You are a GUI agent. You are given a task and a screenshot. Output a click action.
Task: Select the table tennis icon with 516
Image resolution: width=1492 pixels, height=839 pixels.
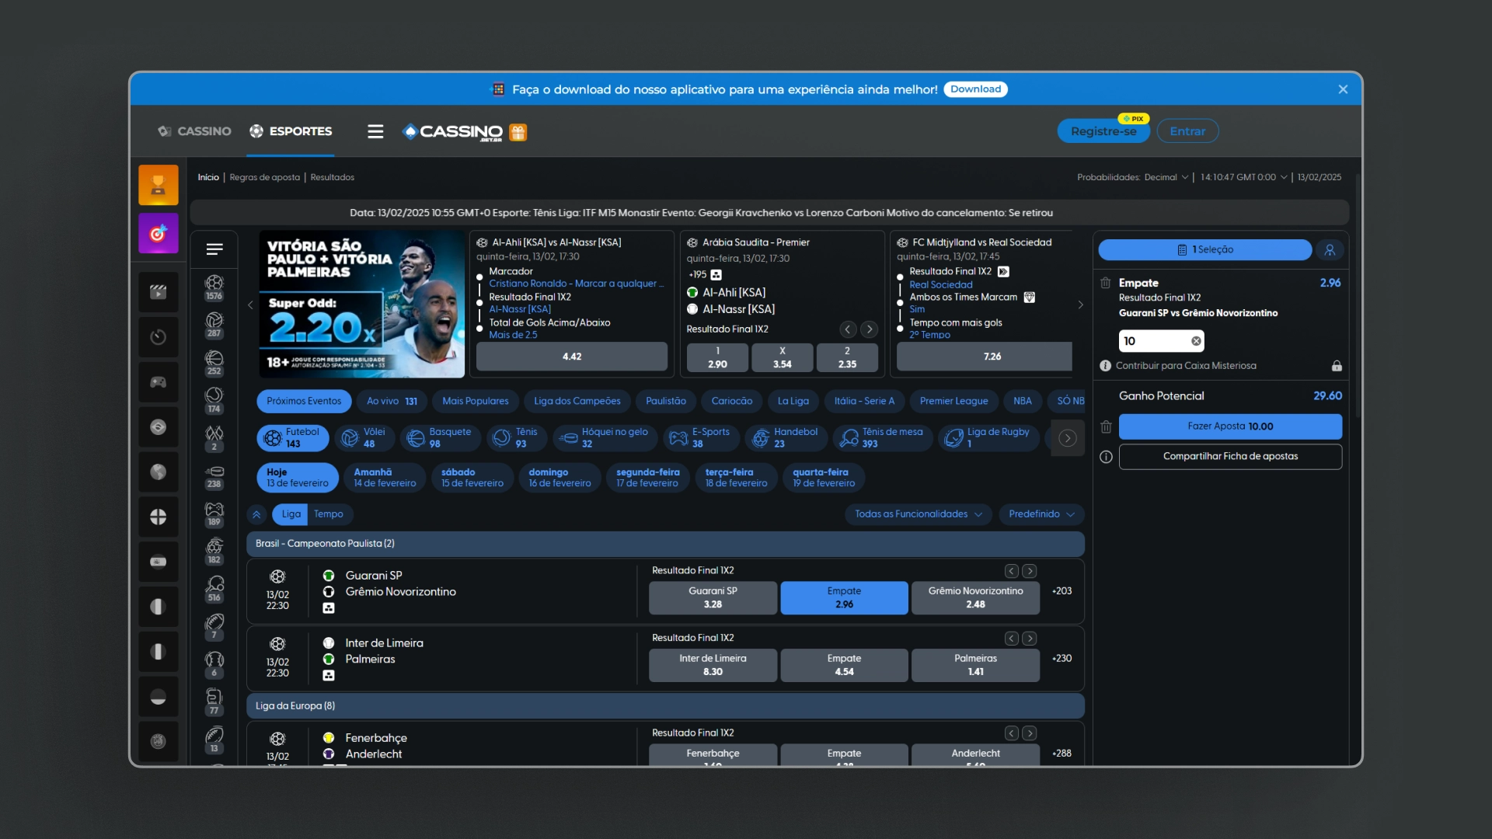pos(214,589)
